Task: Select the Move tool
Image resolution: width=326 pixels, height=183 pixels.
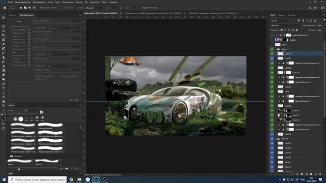Action: click(4, 18)
